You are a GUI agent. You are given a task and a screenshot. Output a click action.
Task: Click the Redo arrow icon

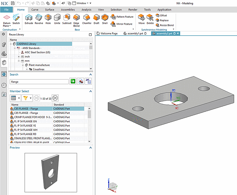click(x=27, y=3)
